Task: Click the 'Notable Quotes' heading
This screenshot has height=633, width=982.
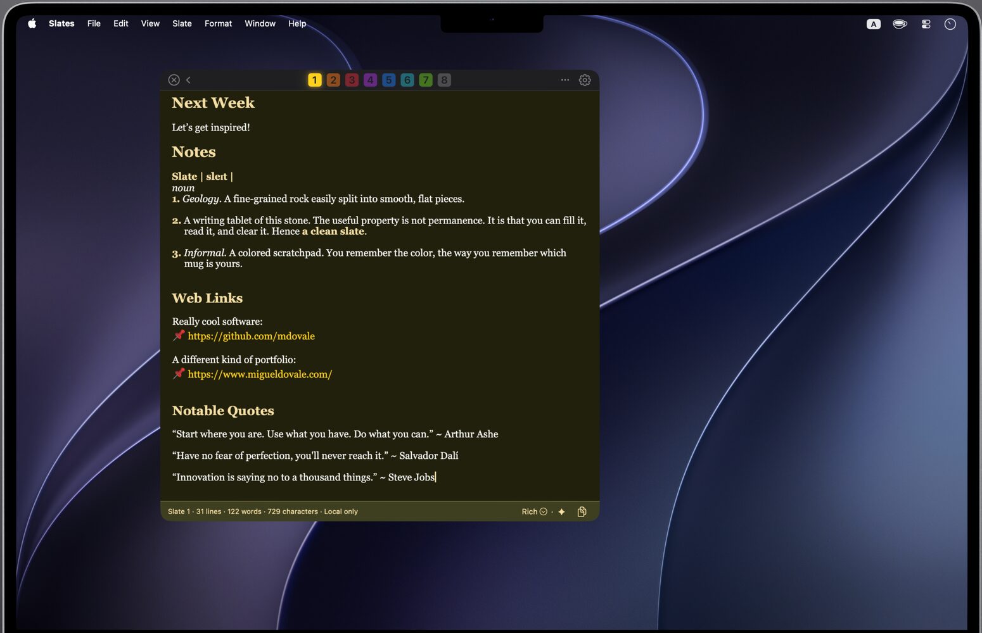Action: [x=223, y=411]
